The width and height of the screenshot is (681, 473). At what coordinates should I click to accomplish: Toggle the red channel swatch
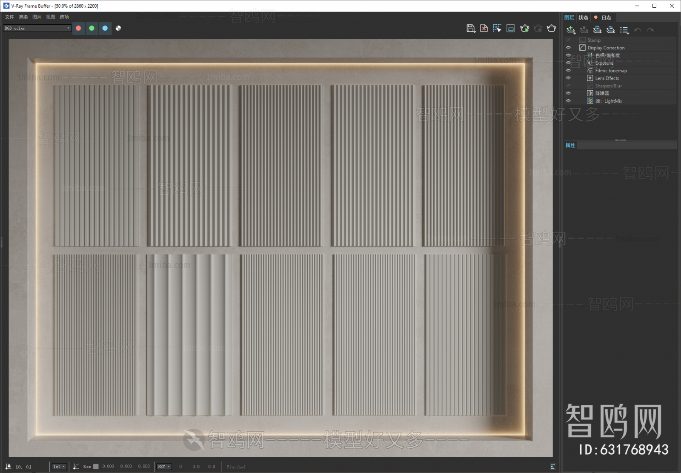click(78, 29)
